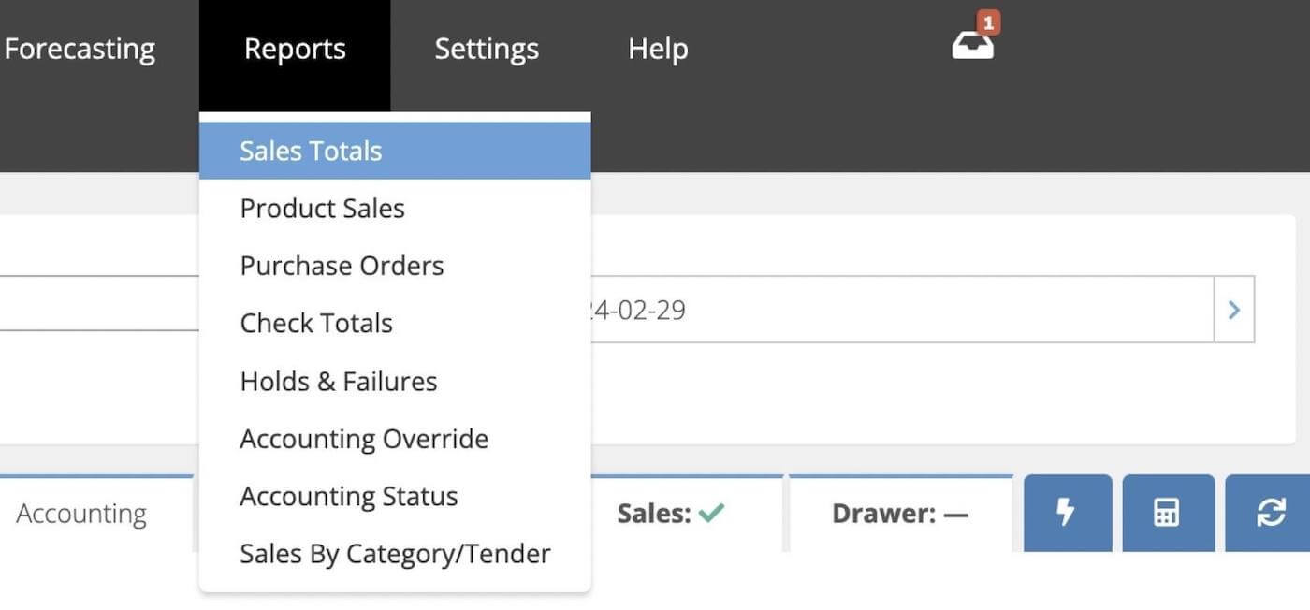1310x610 pixels.
Task: Open the calculator tool button
Action: 1167,513
